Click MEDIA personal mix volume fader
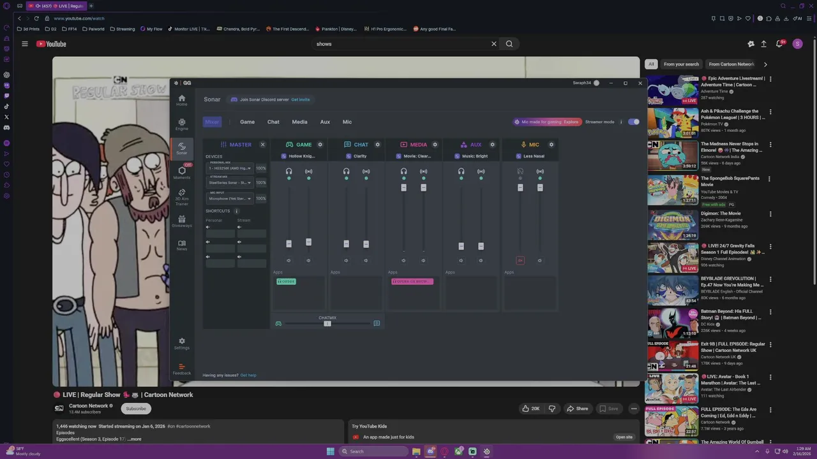817x459 pixels. pyautogui.click(x=403, y=187)
